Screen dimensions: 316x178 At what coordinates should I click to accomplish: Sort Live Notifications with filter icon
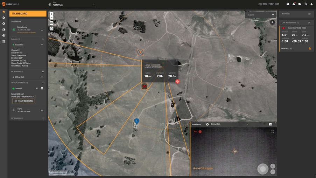309,23
